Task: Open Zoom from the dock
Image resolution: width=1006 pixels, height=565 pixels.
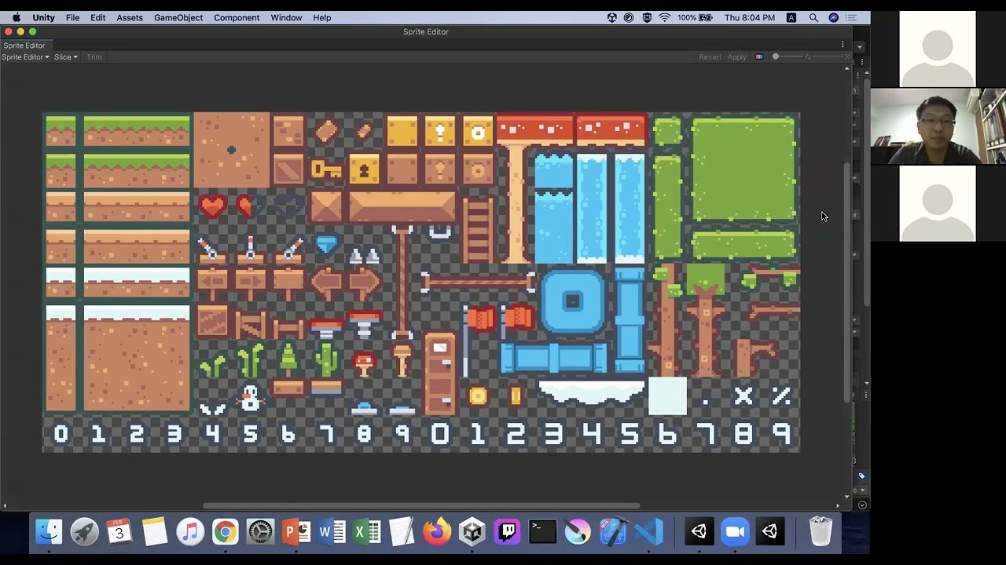Action: click(x=735, y=532)
